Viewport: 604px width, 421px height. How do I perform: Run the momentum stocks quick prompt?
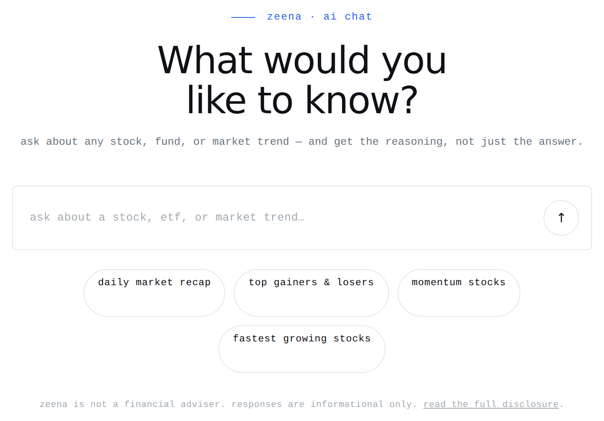459,293
